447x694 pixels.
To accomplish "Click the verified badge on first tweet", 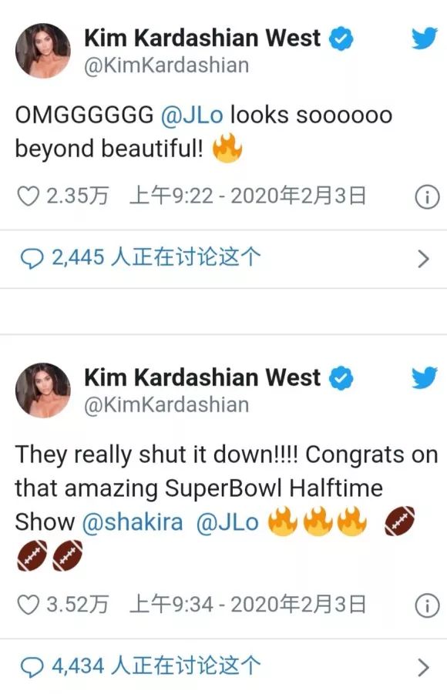I will [341, 39].
